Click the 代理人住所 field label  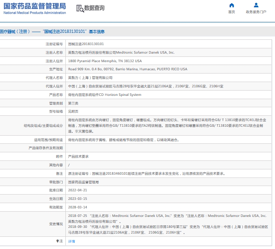click(54, 86)
